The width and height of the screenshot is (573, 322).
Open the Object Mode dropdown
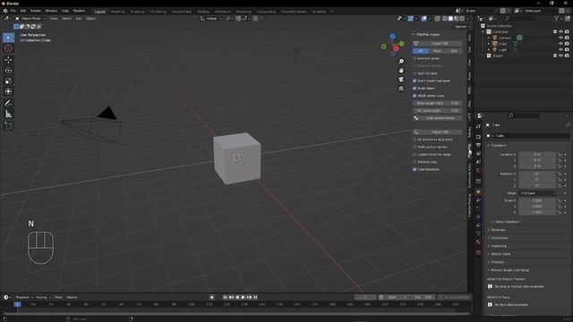(x=30, y=18)
